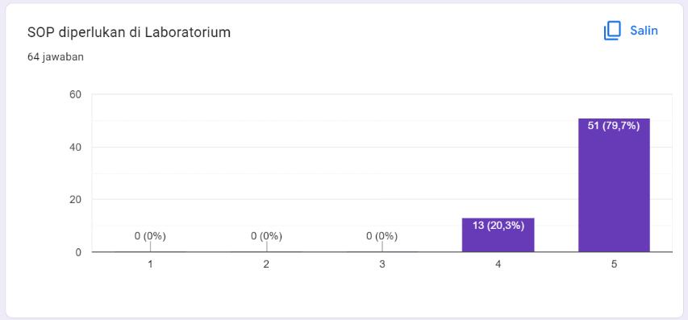The width and height of the screenshot is (688, 320).
Task: Click x-axis label 4
Action: [498, 264]
